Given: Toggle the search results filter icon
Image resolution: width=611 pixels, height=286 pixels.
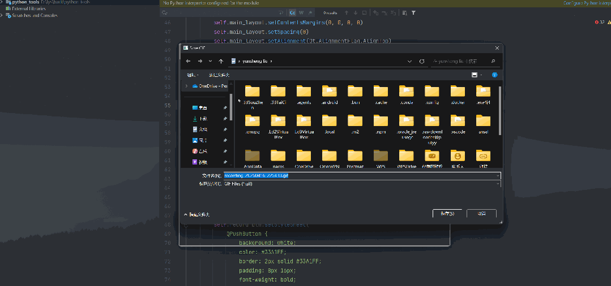Looking at the screenshot, I should point(413,12).
